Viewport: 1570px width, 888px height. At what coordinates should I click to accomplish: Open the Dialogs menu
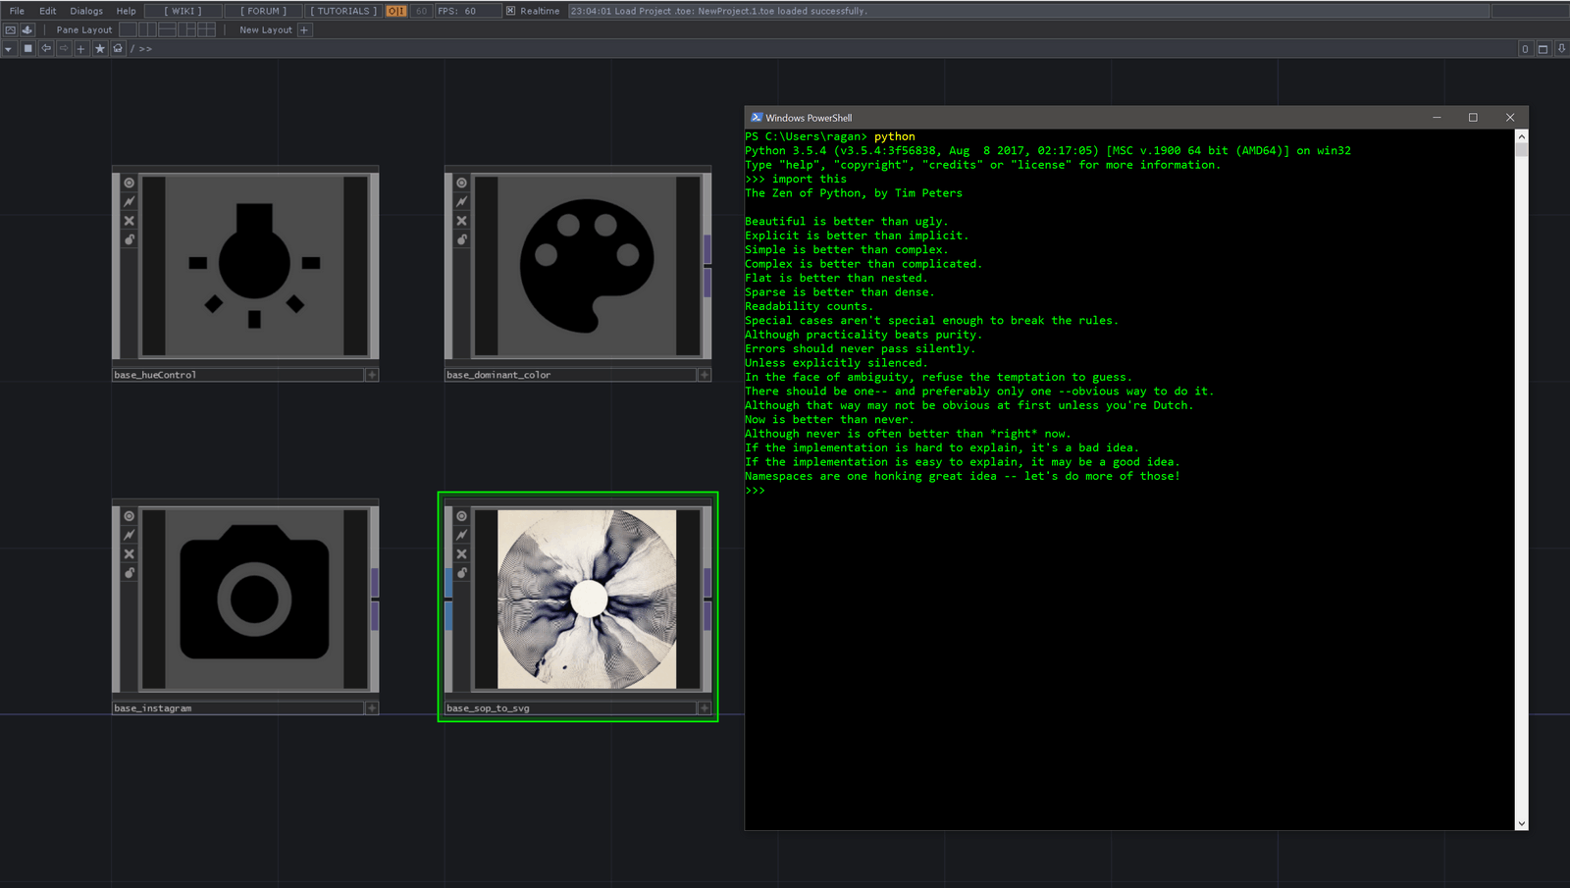[86, 11]
